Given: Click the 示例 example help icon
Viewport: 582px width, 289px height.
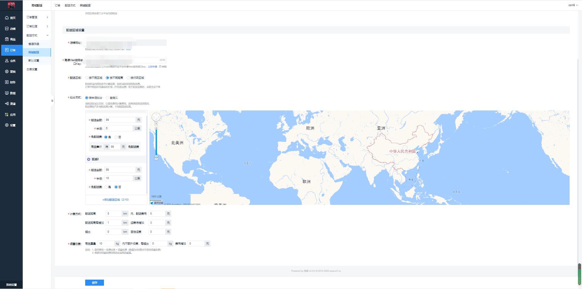Looking at the screenshot, I should click(x=160, y=67).
